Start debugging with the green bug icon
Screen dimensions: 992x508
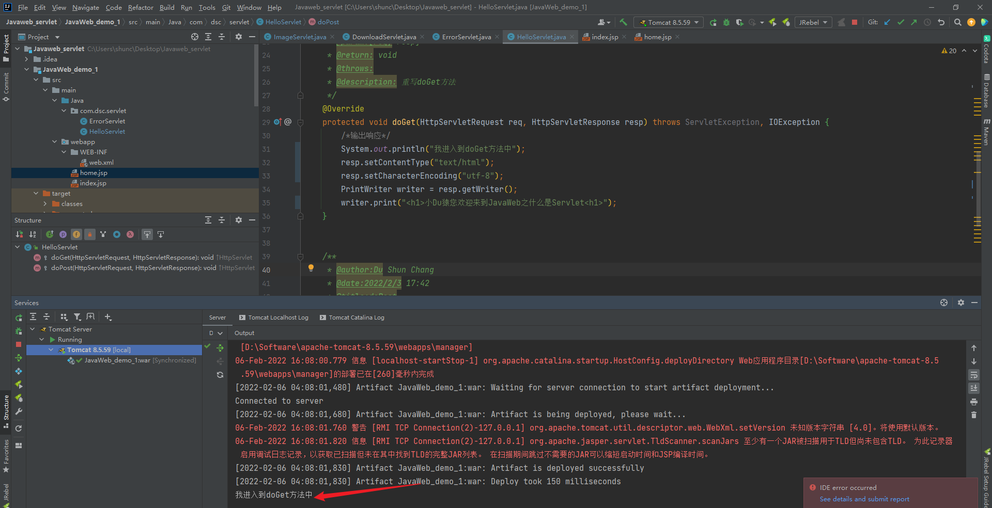726,22
